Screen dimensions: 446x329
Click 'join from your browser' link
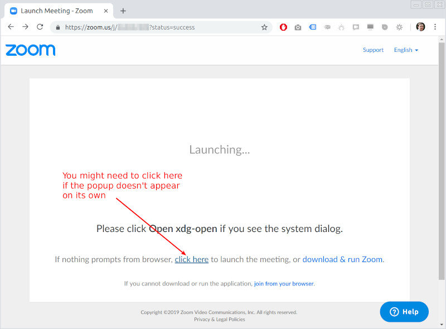[x=284, y=284]
